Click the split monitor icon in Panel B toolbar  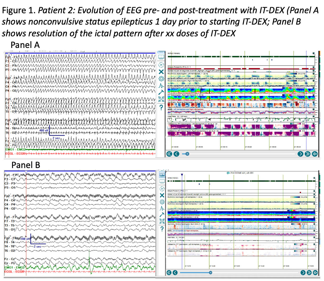(161, 181)
